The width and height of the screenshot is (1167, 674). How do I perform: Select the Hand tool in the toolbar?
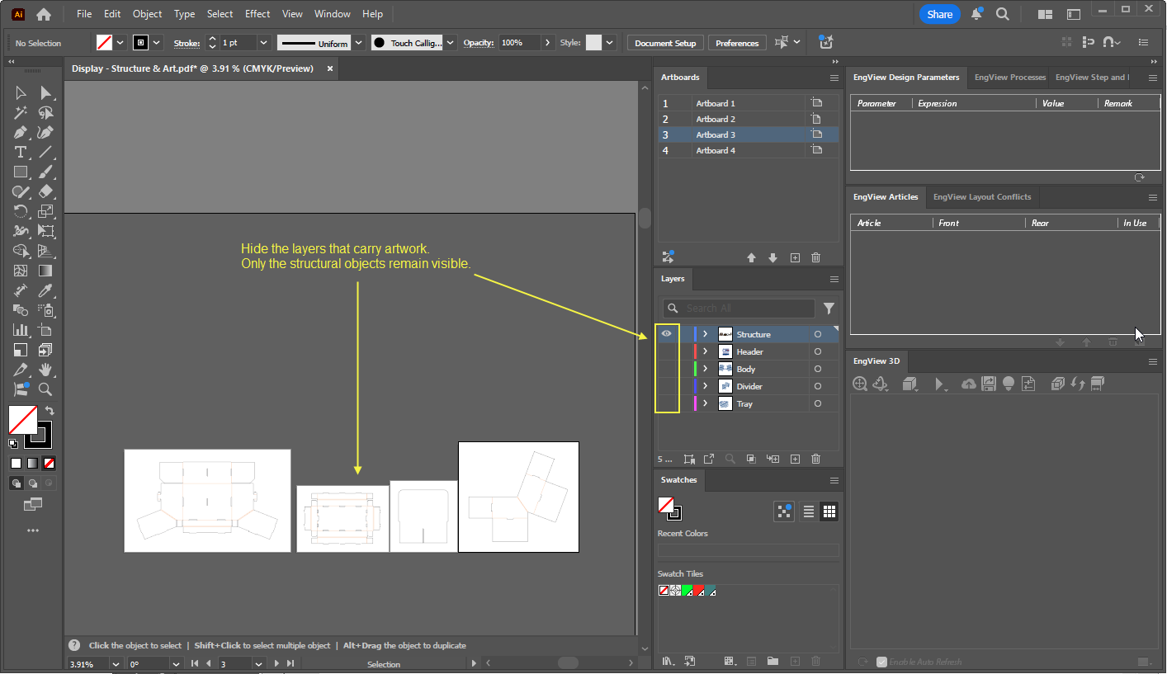(x=46, y=369)
